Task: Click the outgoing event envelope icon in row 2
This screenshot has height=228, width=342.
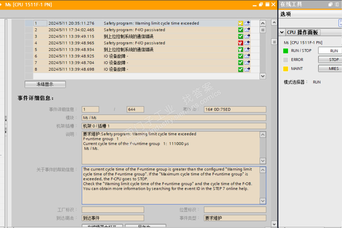Action: coord(247,30)
